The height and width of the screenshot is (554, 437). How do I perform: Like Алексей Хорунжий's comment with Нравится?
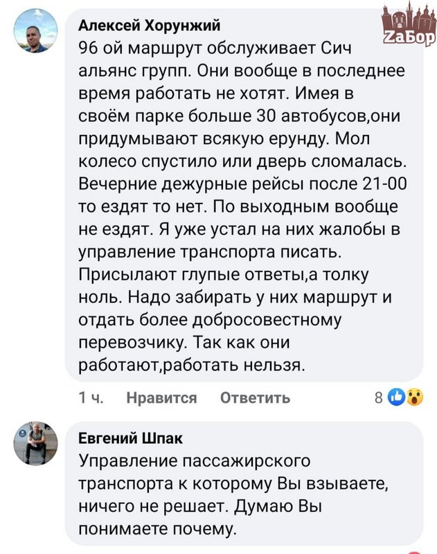point(162,398)
